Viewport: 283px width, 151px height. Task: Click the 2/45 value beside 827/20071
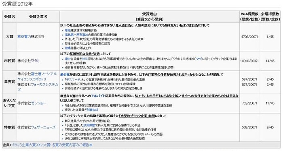[x=270, y=85]
